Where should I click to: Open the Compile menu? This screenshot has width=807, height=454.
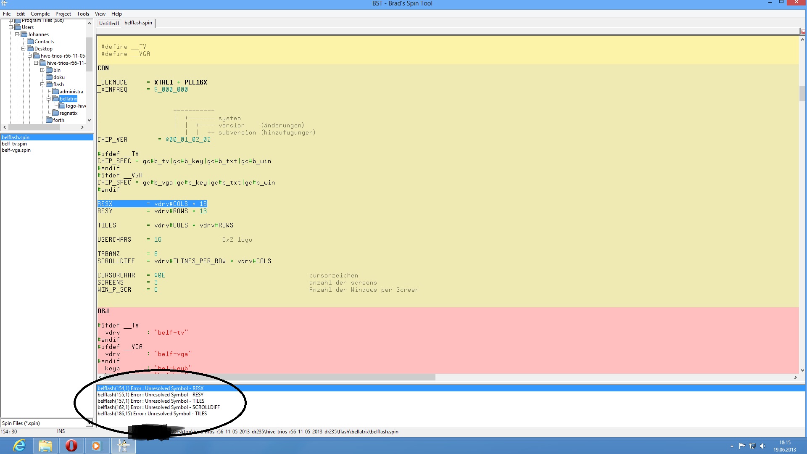point(40,14)
